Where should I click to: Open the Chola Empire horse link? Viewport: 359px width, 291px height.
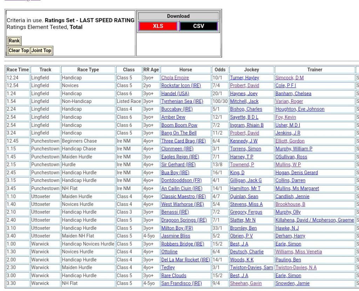click(175, 78)
